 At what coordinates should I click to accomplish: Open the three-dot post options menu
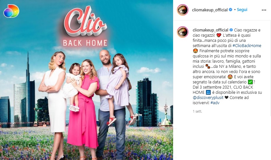pos(264,10)
